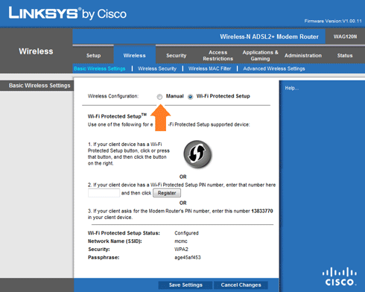
Task: Open the Security tab
Action: [177, 55]
